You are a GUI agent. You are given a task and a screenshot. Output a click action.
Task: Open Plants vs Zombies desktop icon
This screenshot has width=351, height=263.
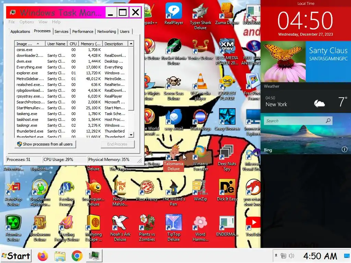click(147, 228)
